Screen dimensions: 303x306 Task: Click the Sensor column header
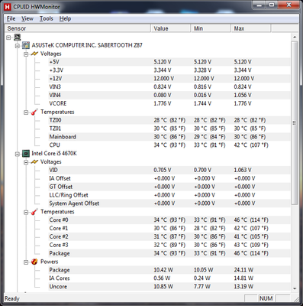78,28
